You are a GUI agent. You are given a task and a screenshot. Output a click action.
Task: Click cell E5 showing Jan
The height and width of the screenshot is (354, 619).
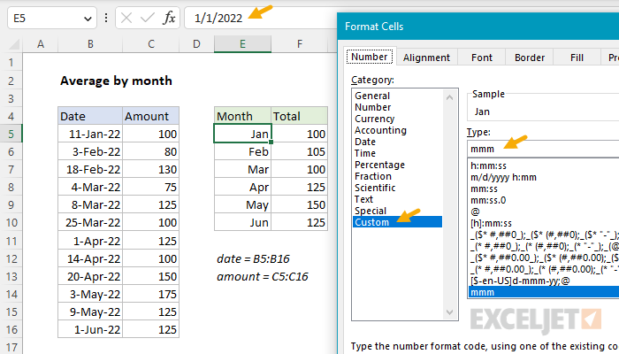click(243, 134)
